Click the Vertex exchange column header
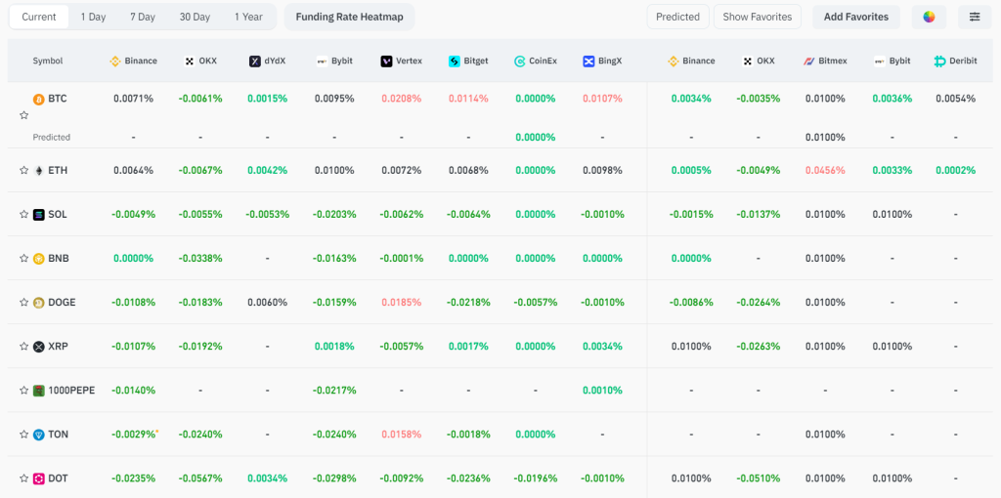This screenshot has width=1001, height=498. [401, 61]
